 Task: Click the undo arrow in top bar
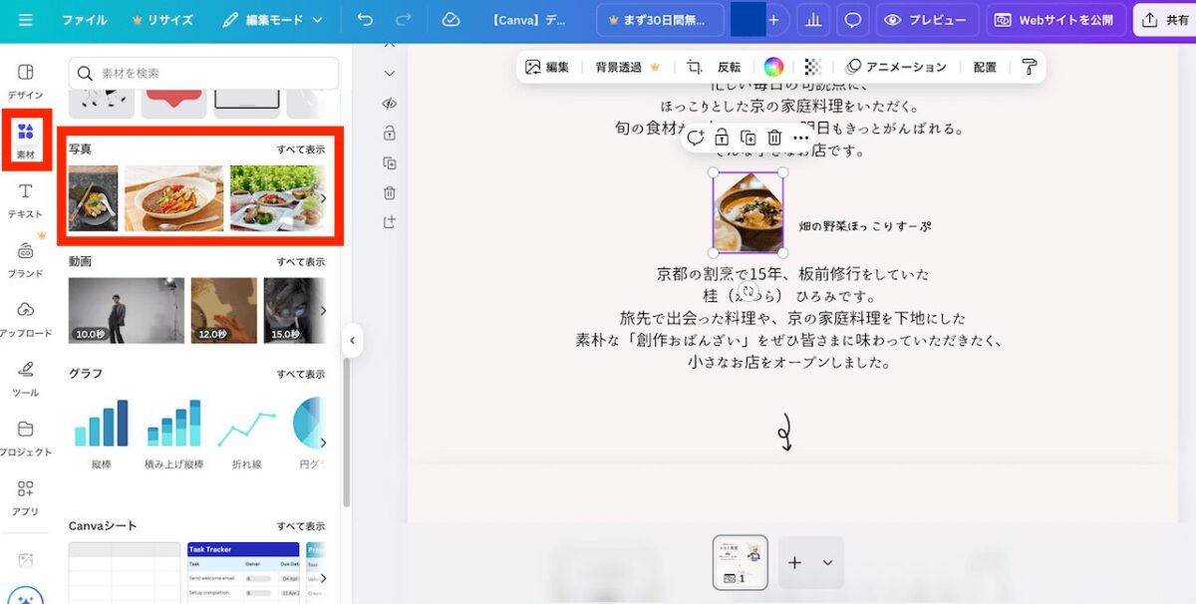(x=365, y=20)
